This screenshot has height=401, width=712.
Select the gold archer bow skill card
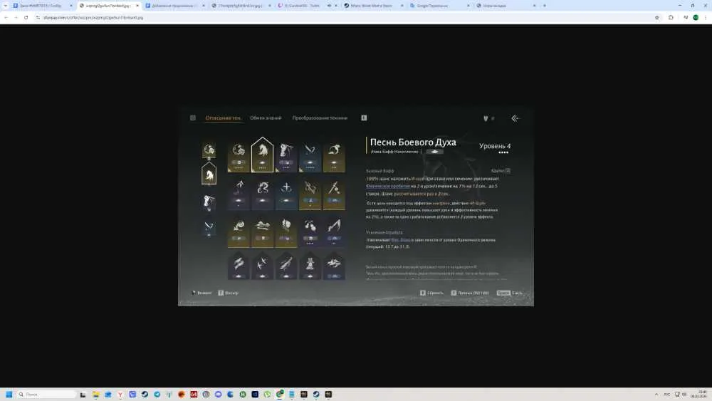(310, 194)
